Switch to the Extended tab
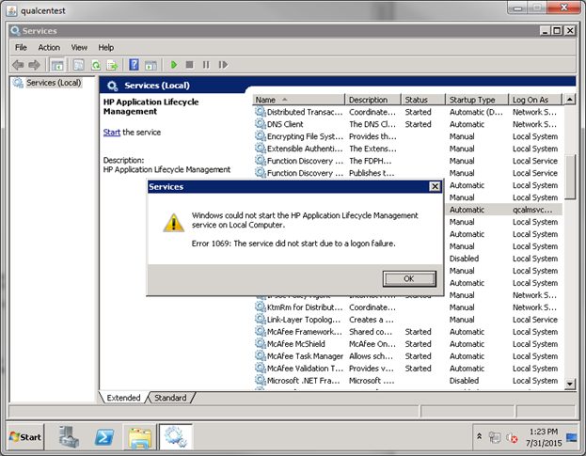The width and height of the screenshot is (586, 456). [123, 398]
